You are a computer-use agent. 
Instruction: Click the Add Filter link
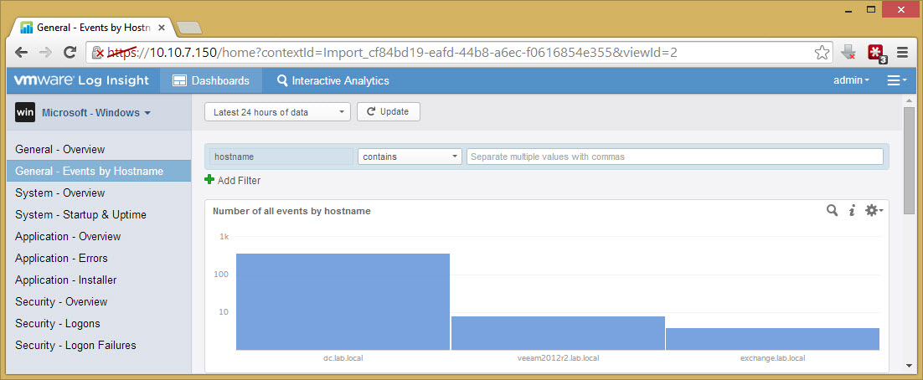point(239,181)
